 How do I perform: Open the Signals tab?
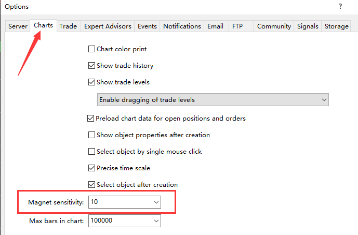308,26
